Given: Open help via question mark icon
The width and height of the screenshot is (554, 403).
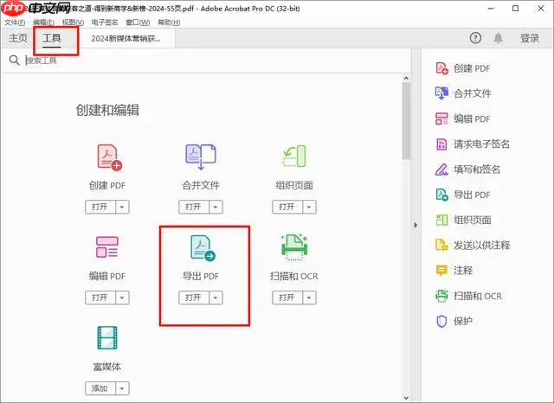Looking at the screenshot, I should point(475,38).
